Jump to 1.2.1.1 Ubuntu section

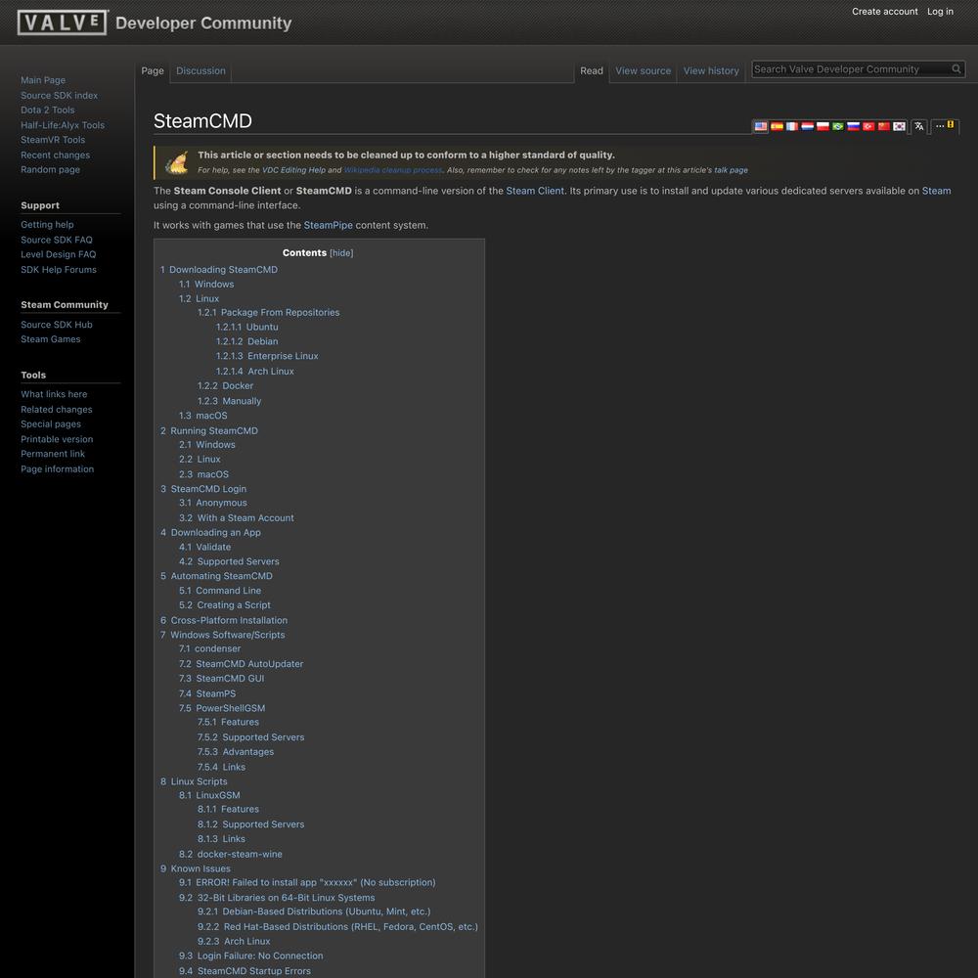click(x=247, y=328)
